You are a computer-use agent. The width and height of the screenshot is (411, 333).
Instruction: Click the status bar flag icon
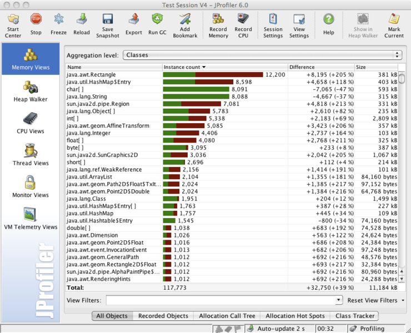(238, 329)
